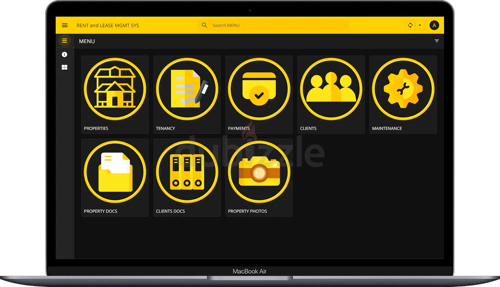This screenshot has width=500, height=287.
Task: Open the Tenancy contract icon
Action: (x=187, y=89)
